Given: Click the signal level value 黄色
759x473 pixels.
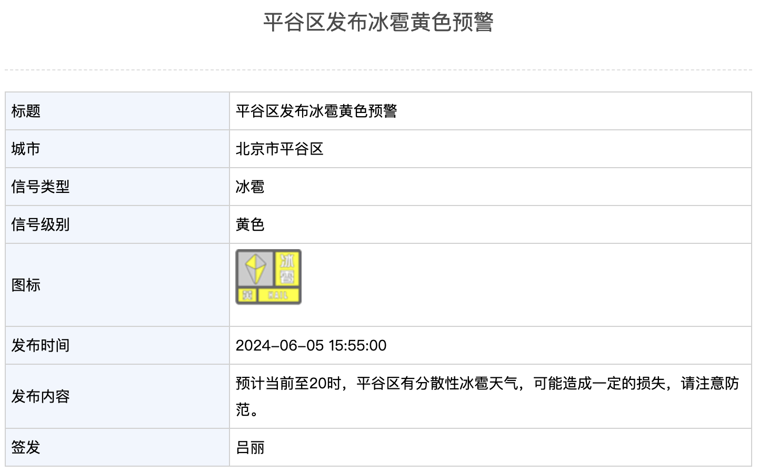Looking at the screenshot, I should pos(250,224).
